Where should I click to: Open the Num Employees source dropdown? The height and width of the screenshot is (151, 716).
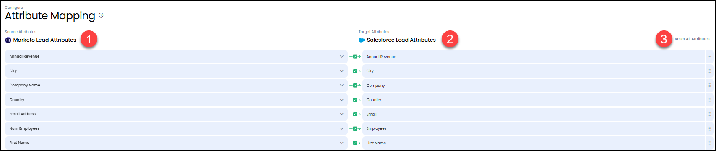click(176, 128)
